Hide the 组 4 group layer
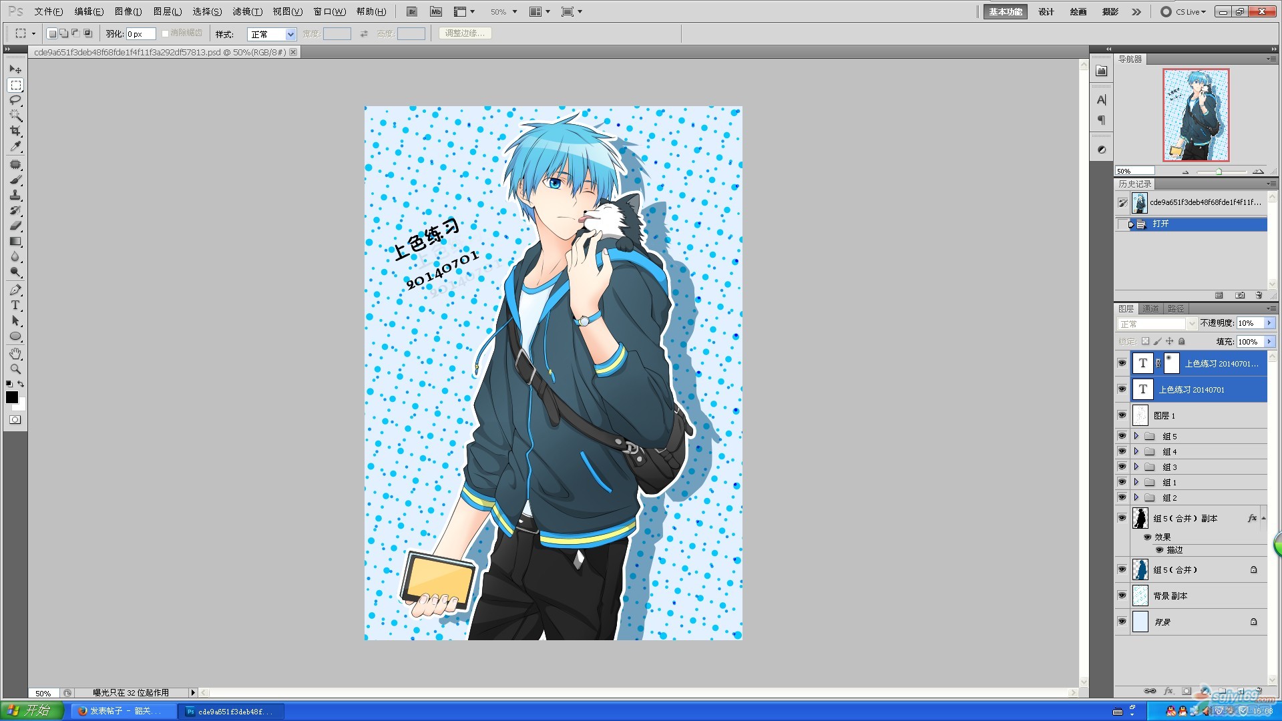Screen dimensions: 1282x721 1122,451
